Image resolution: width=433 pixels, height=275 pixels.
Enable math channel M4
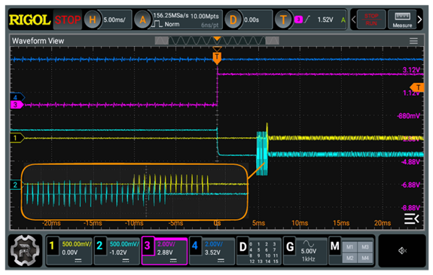click(x=365, y=258)
